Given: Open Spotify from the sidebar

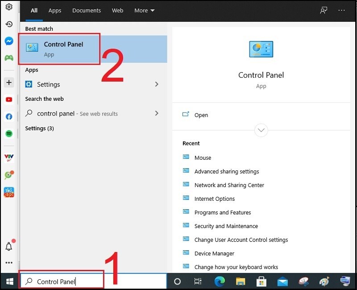Looking at the screenshot, I should tap(9, 133).
